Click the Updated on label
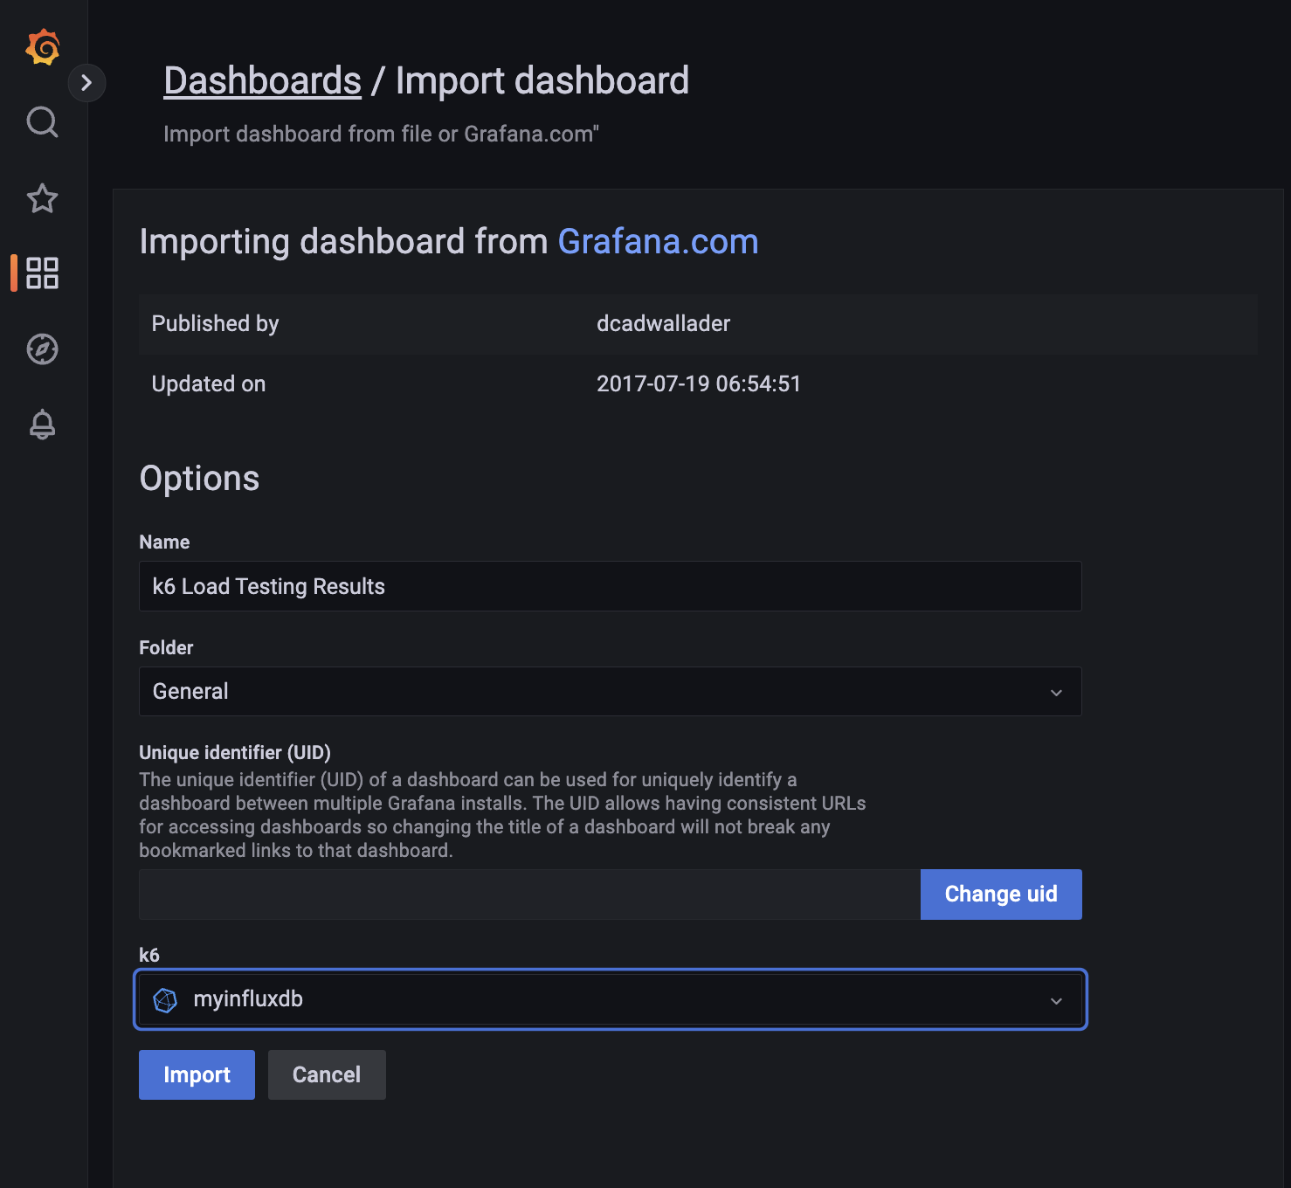Image resolution: width=1291 pixels, height=1188 pixels. (209, 384)
